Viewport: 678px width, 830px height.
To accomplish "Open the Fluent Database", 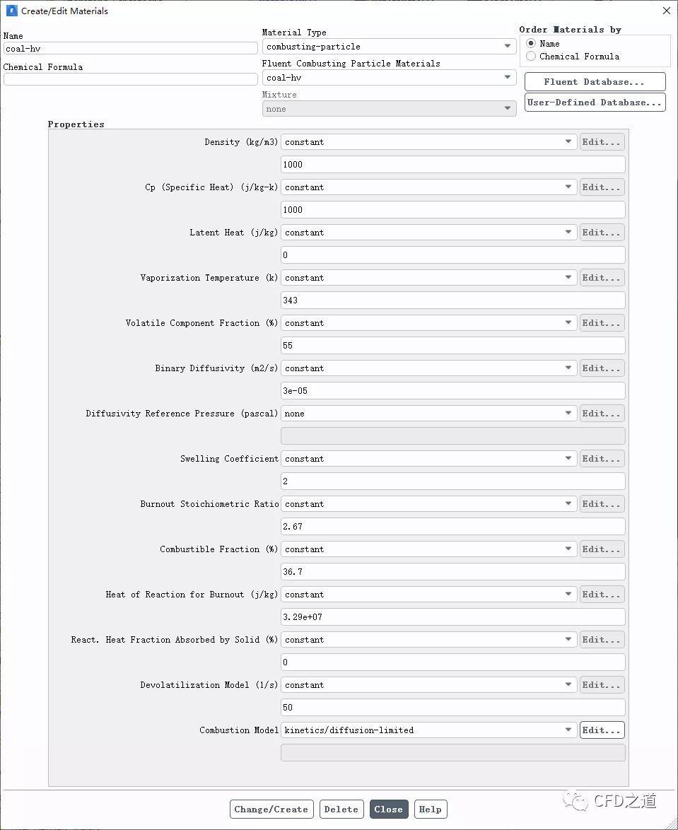I will point(595,82).
